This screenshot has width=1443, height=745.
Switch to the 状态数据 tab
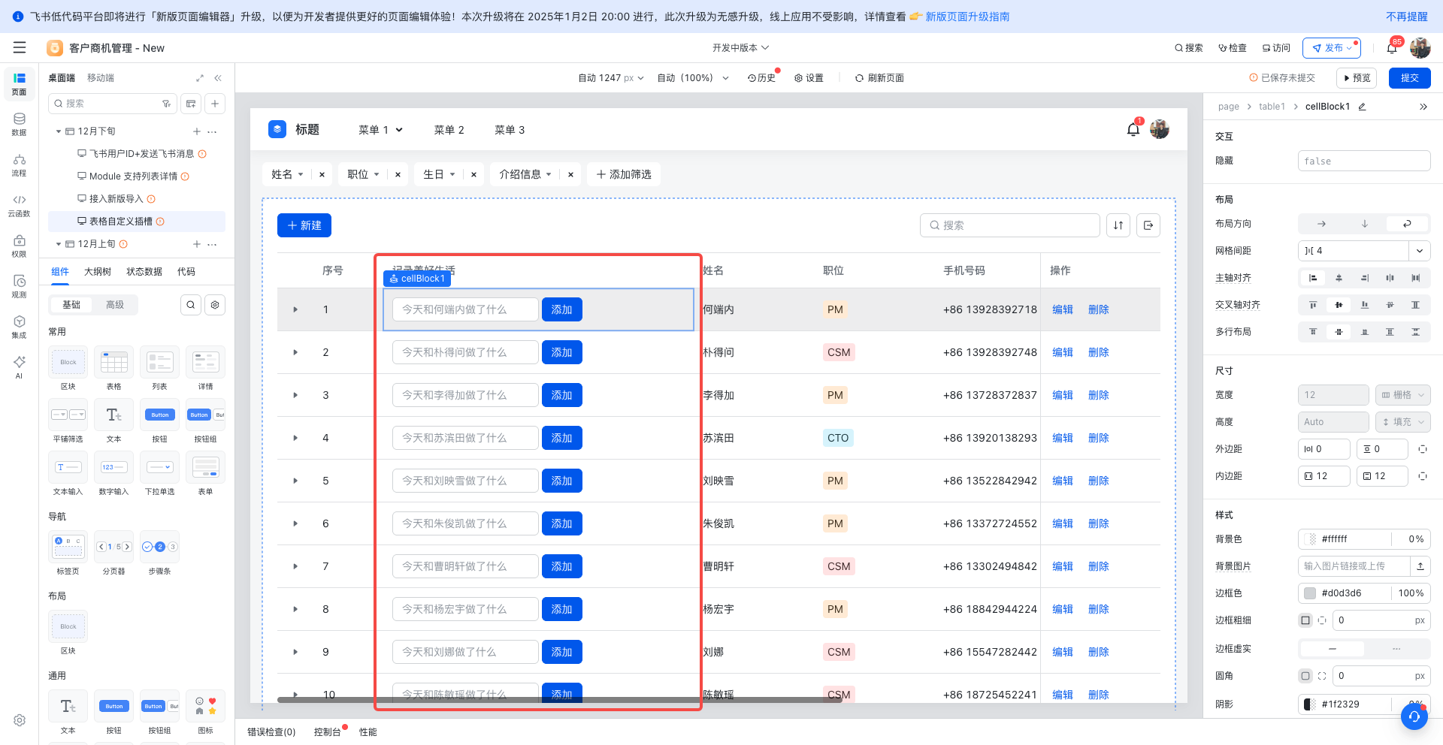[144, 272]
